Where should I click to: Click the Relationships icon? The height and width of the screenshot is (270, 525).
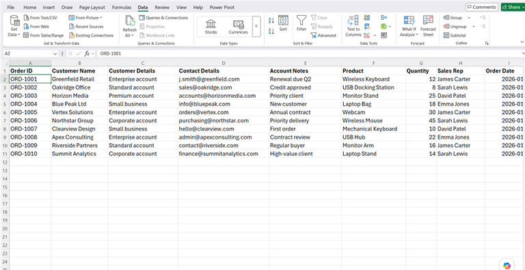(383, 27)
